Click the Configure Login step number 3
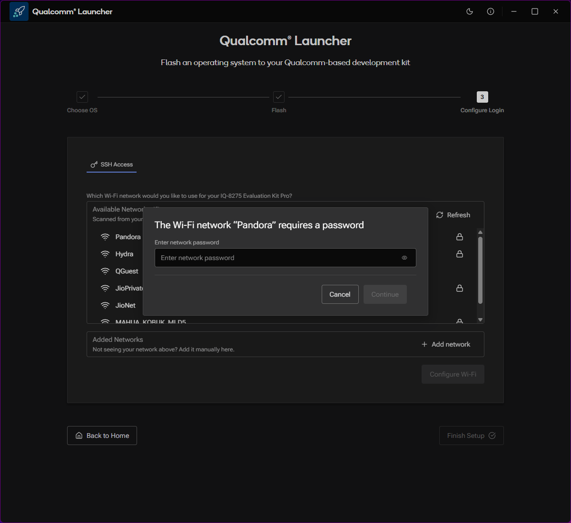571x523 pixels. 482,97
